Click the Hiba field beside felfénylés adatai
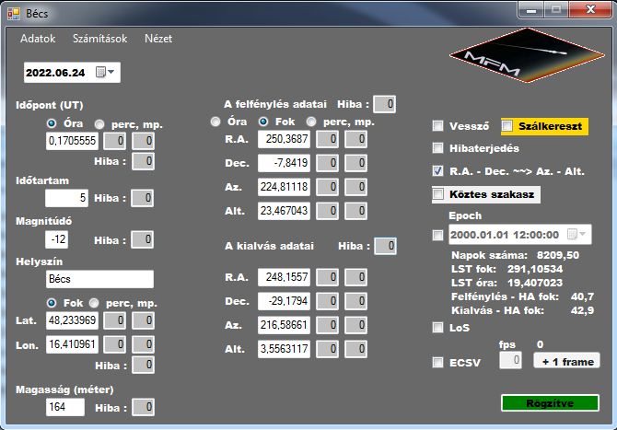Screen dimensions: 617x430 (x=384, y=104)
